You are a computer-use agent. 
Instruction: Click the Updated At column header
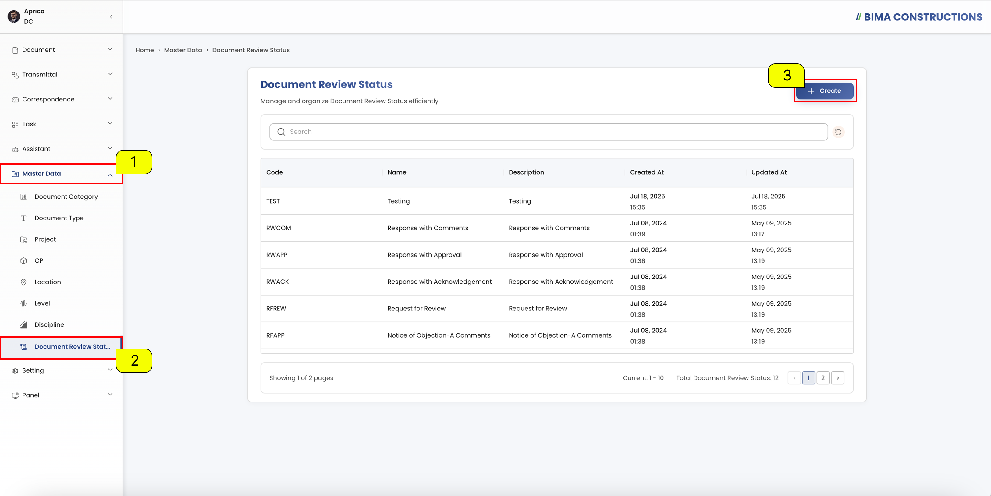769,172
